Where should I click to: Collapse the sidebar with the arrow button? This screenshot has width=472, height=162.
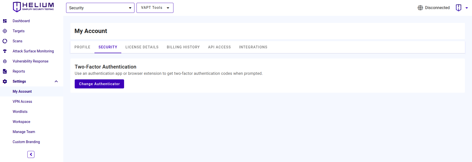[31, 154]
